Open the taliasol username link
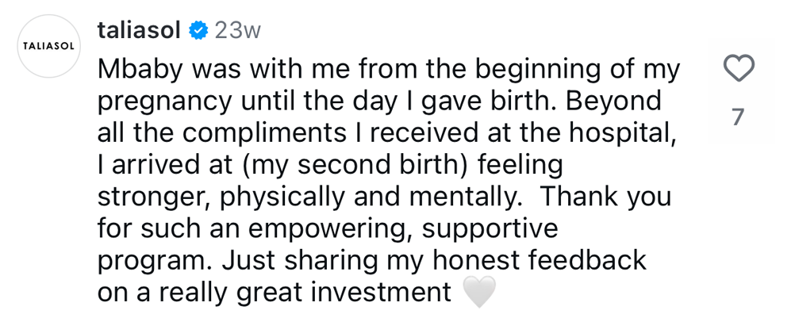The width and height of the screenshot is (795, 318). 140,31
